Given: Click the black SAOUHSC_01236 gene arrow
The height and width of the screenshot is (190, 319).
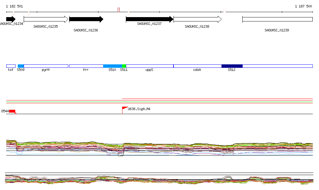Looking at the screenshot, I should pos(86,19).
